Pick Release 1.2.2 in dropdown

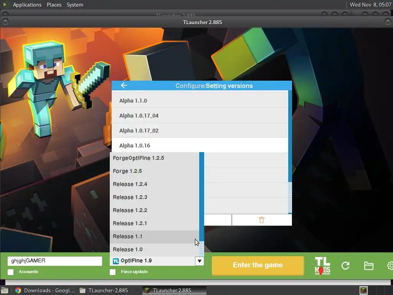[154, 210]
